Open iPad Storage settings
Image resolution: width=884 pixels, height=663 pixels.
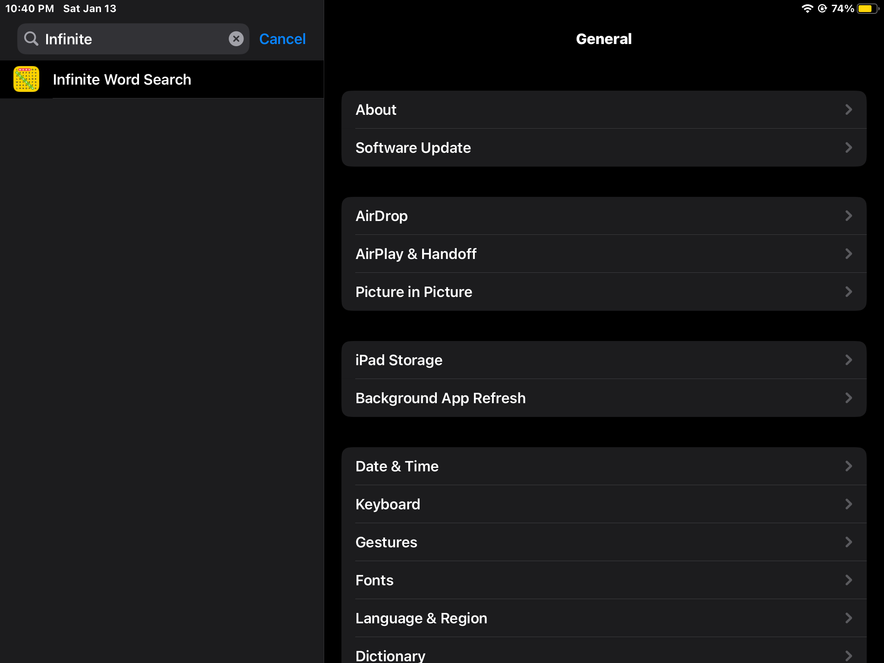pyautogui.click(x=603, y=360)
